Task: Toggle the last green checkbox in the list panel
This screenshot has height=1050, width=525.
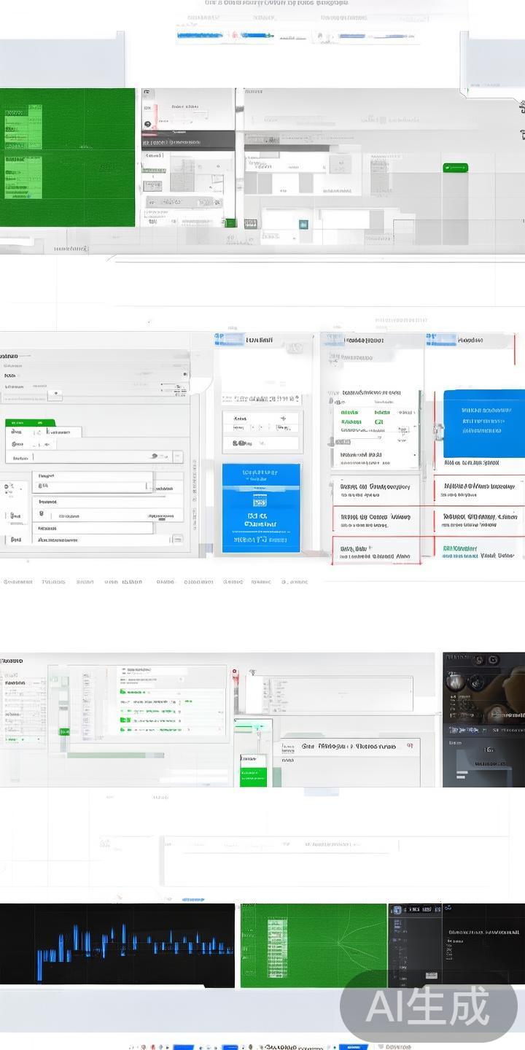Action: click(125, 728)
